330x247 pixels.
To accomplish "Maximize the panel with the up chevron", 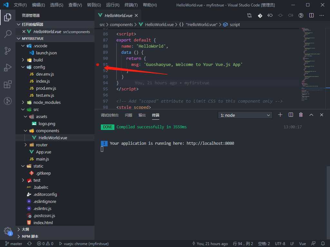I will click(311, 115).
